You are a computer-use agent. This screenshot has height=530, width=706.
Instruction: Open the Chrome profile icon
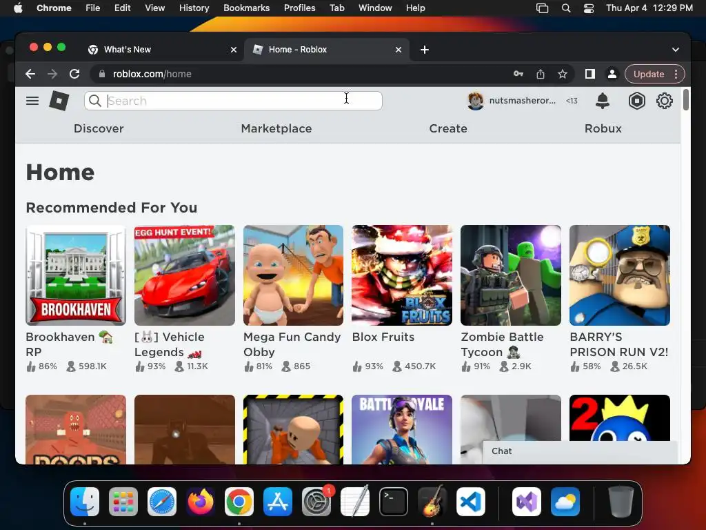[612, 74]
